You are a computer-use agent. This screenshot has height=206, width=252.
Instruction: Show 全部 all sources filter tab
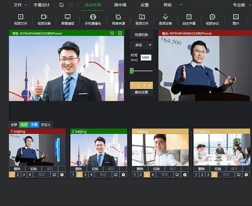14,125
